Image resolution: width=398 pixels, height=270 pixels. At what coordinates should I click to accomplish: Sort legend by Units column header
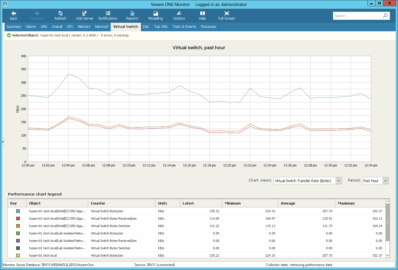[x=168, y=203]
